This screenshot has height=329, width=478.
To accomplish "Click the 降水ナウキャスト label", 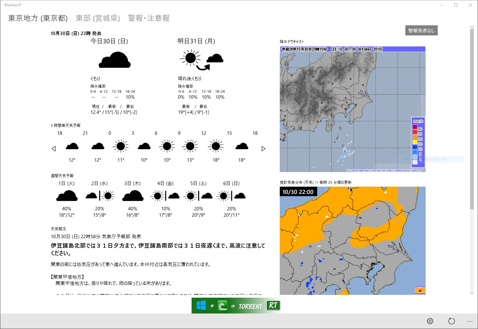I will [292, 41].
